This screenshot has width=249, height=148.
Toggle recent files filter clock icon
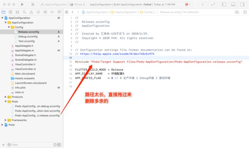point(55,145)
